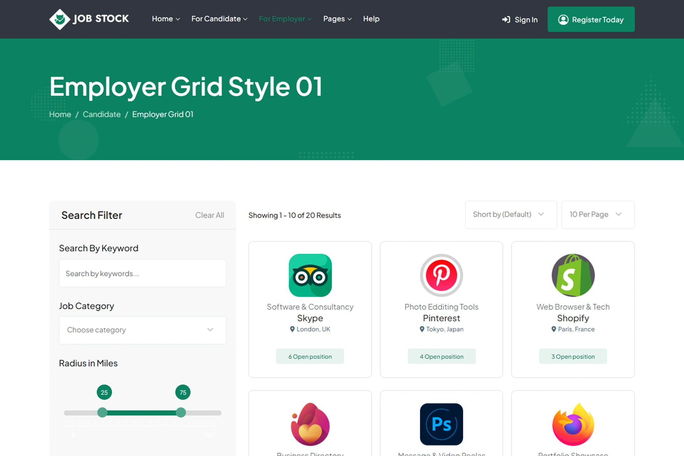684x456 pixels.
Task: Open the Photoshop employer logo
Action: pyautogui.click(x=441, y=424)
